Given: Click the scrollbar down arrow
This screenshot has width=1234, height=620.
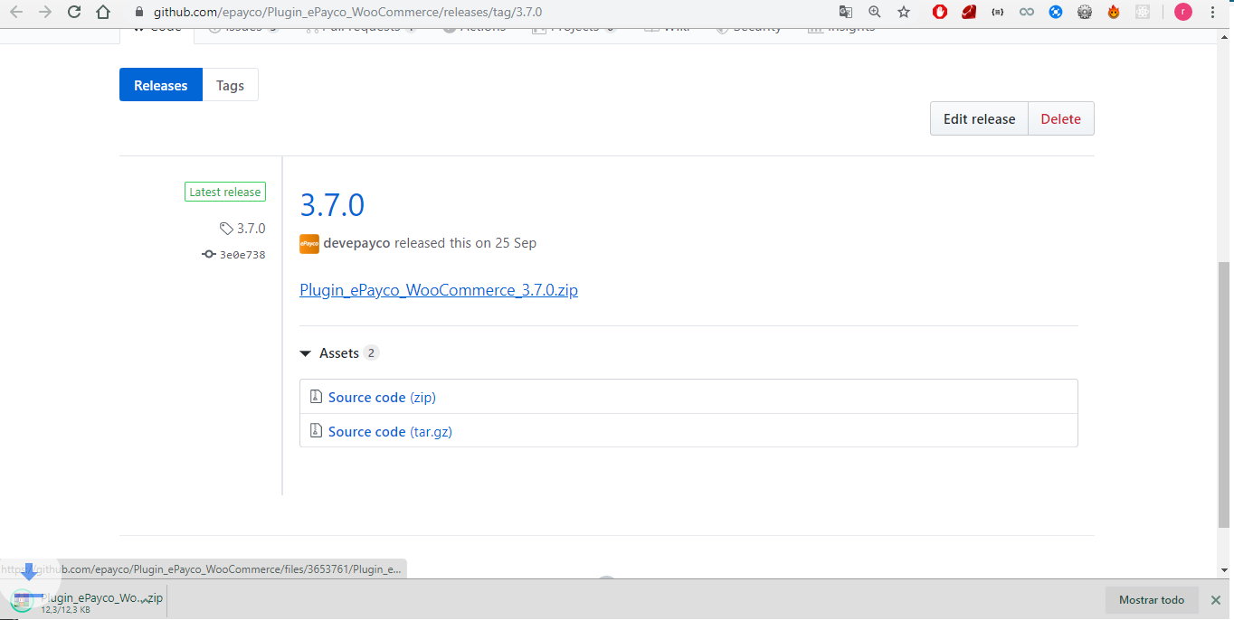Looking at the screenshot, I should pyautogui.click(x=1225, y=570).
